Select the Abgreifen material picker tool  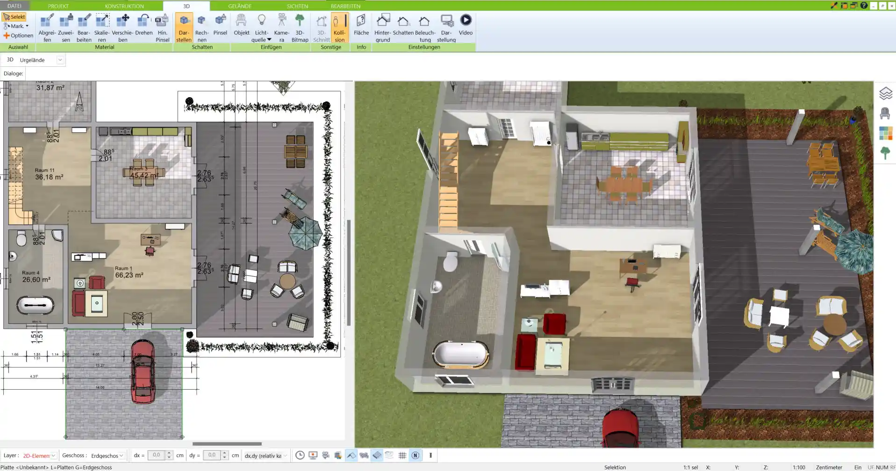47,28
